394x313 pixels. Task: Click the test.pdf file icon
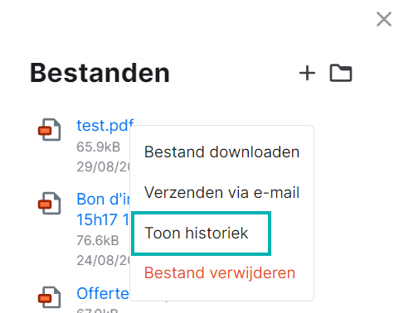50,129
